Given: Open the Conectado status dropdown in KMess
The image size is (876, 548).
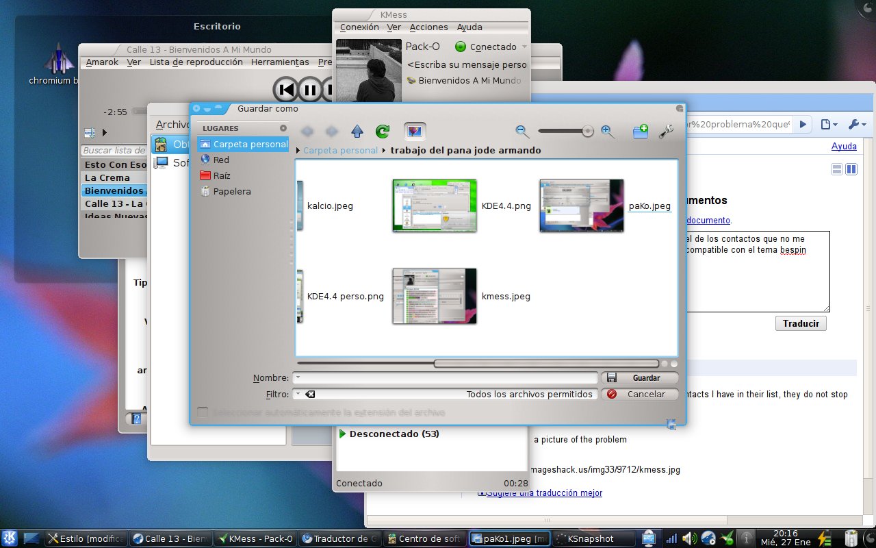Looking at the screenshot, I should pos(491,47).
